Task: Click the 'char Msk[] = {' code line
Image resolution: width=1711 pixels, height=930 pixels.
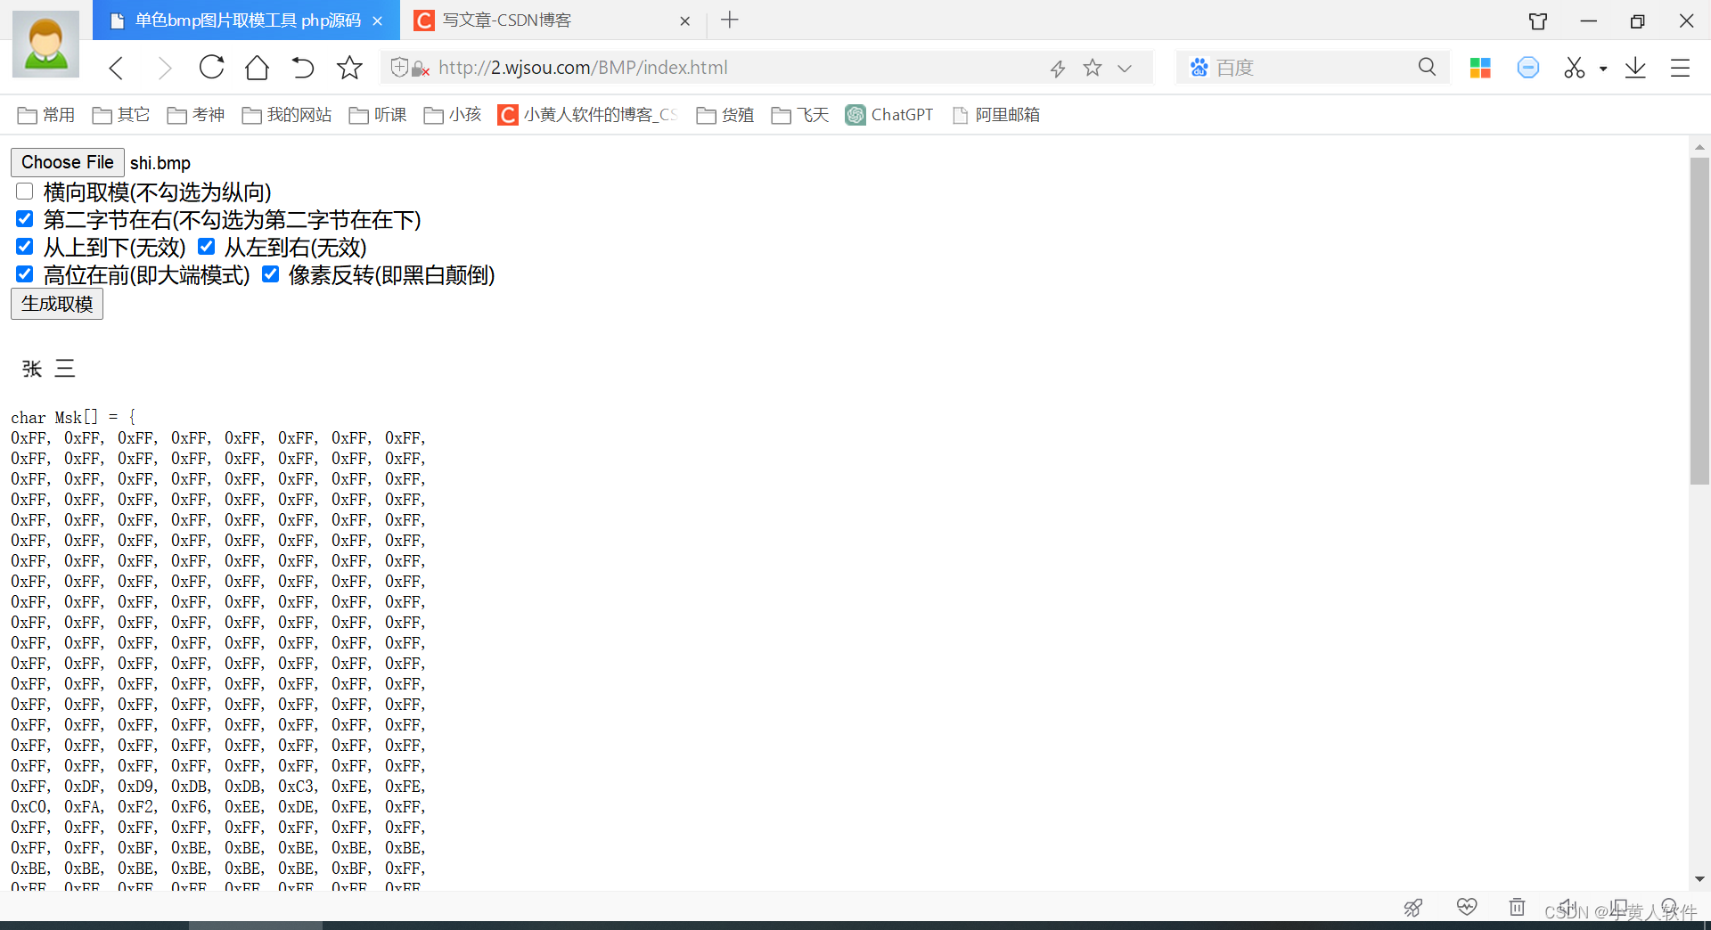Action: (x=73, y=417)
